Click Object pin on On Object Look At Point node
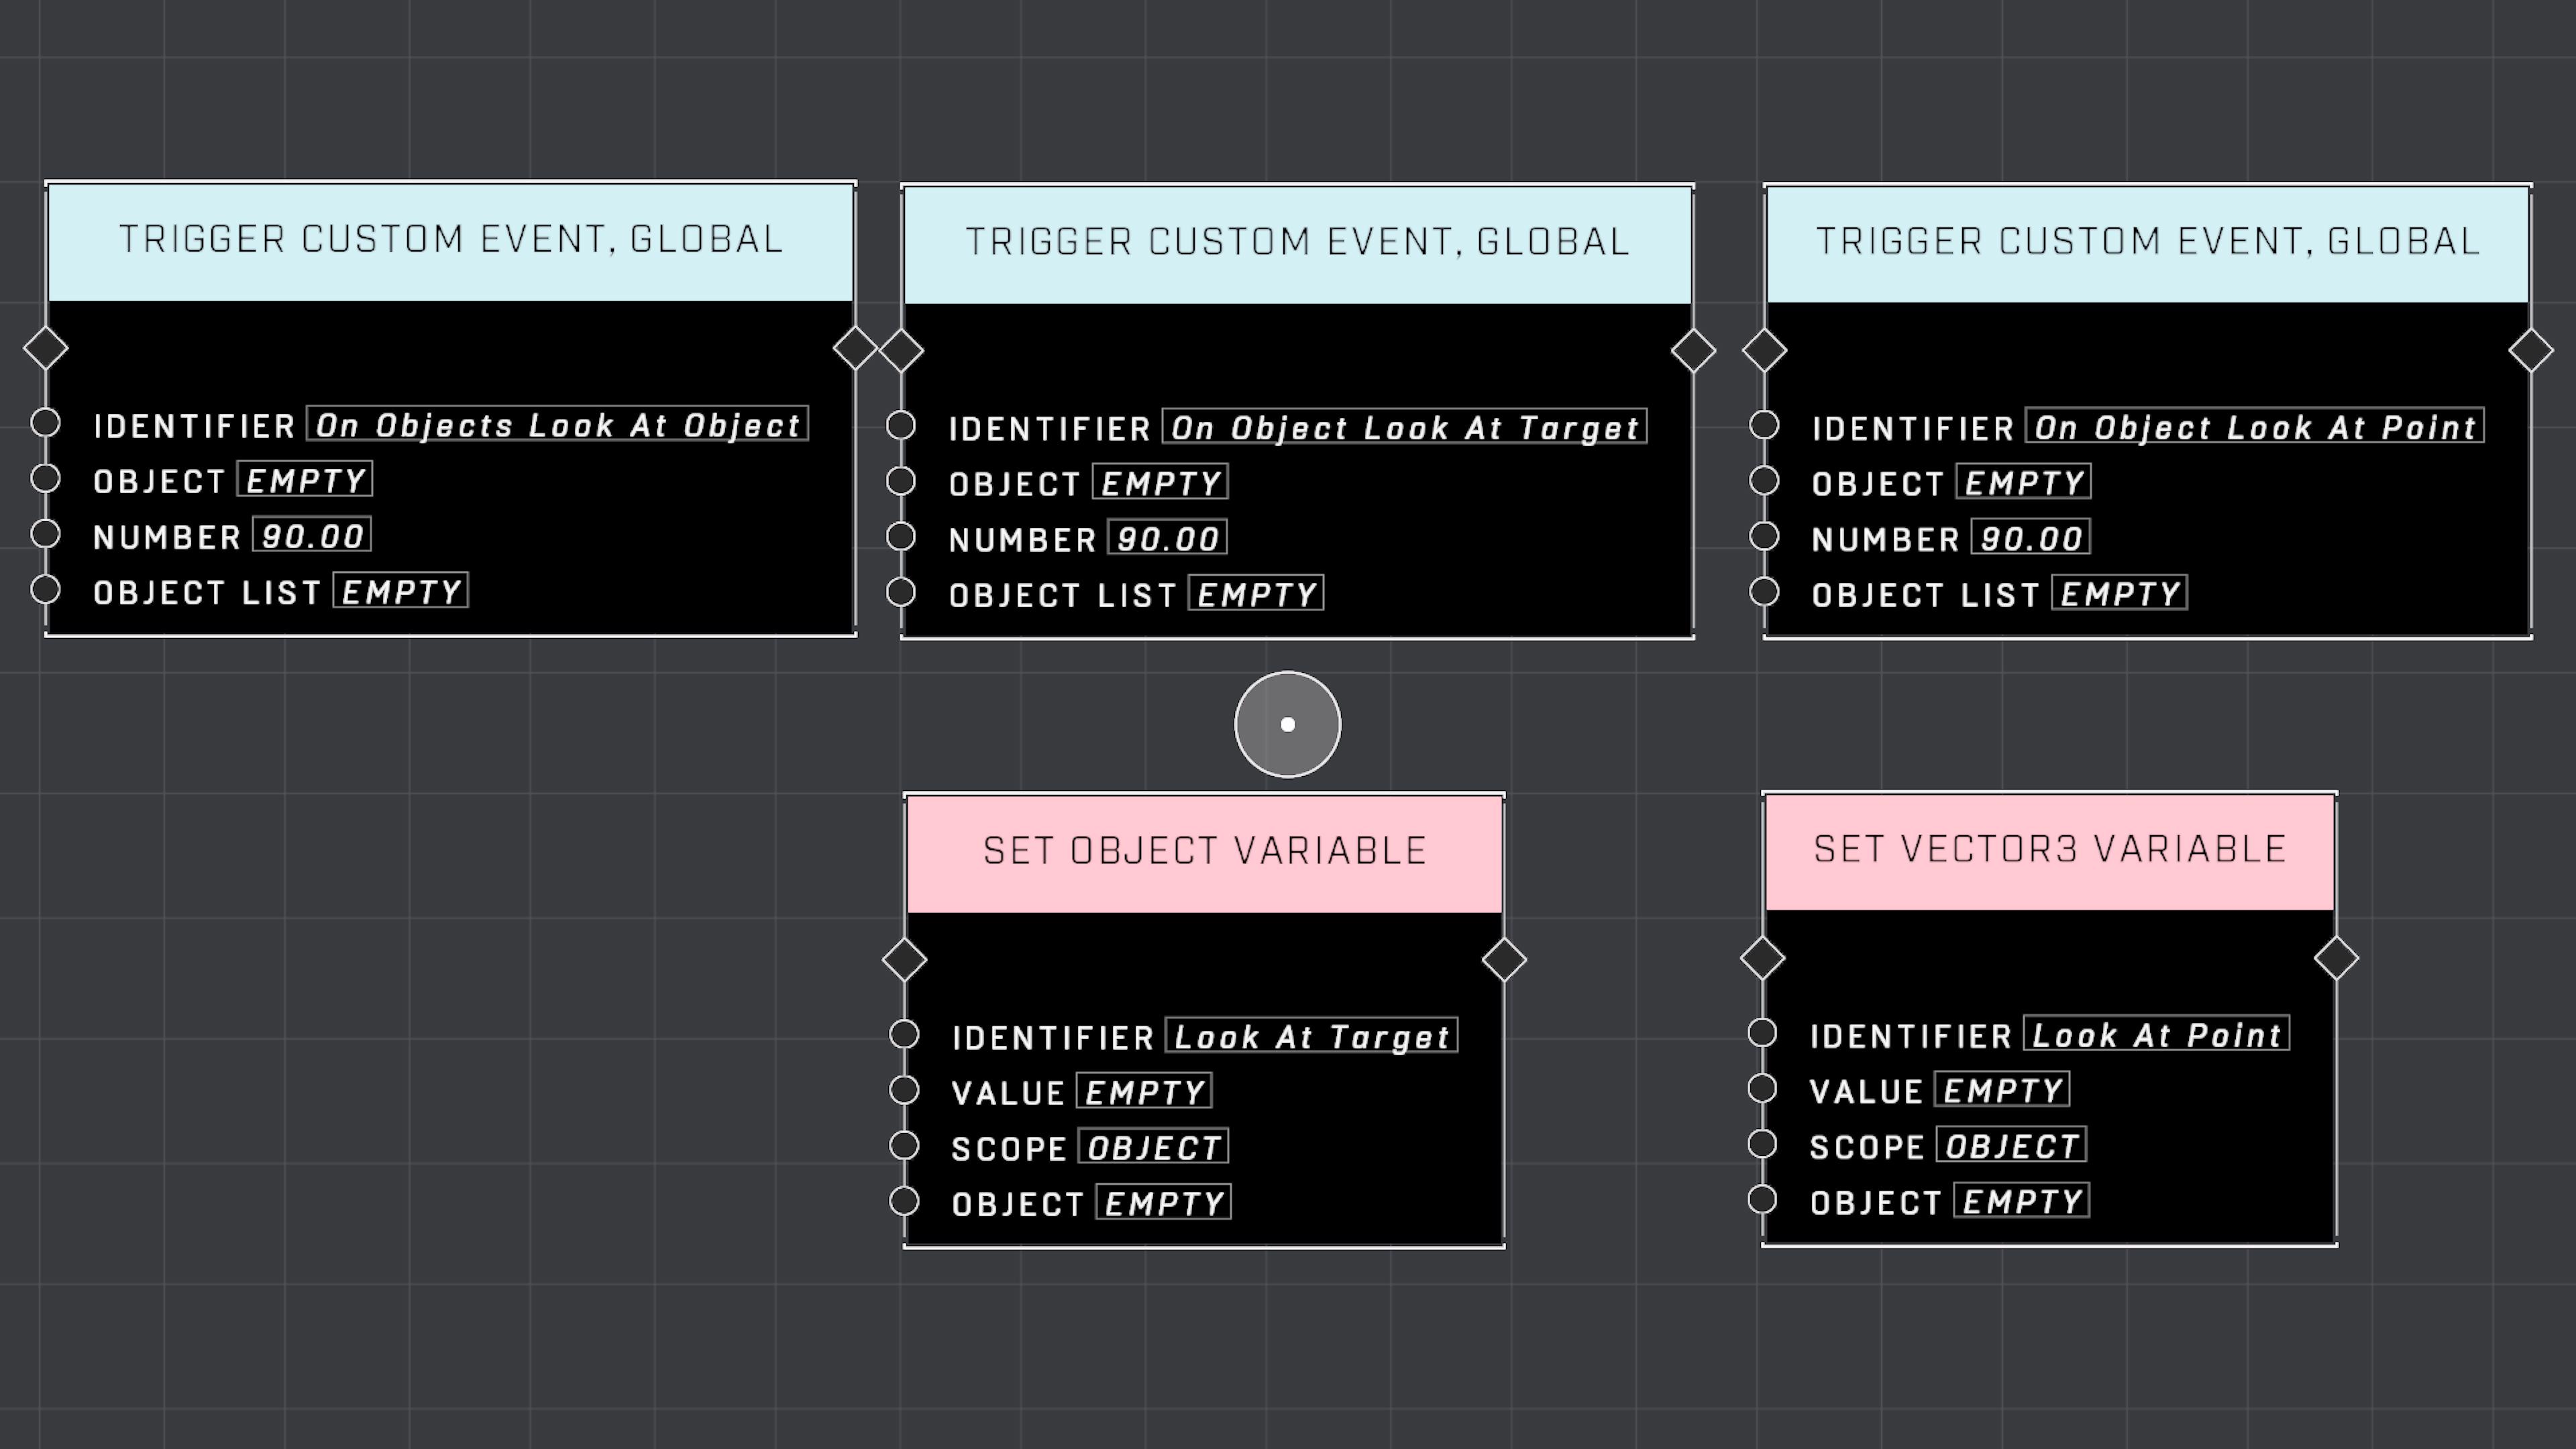The image size is (2576, 1449). pyautogui.click(x=1764, y=481)
